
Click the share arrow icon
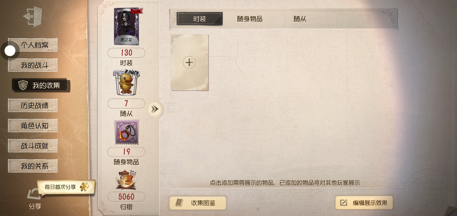click(x=35, y=194)
